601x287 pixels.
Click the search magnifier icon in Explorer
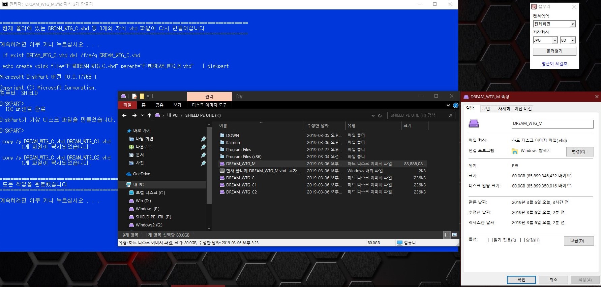point(450,115)
